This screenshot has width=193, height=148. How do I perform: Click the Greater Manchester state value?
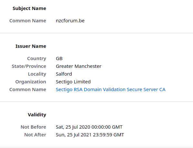tap(78, 66)
